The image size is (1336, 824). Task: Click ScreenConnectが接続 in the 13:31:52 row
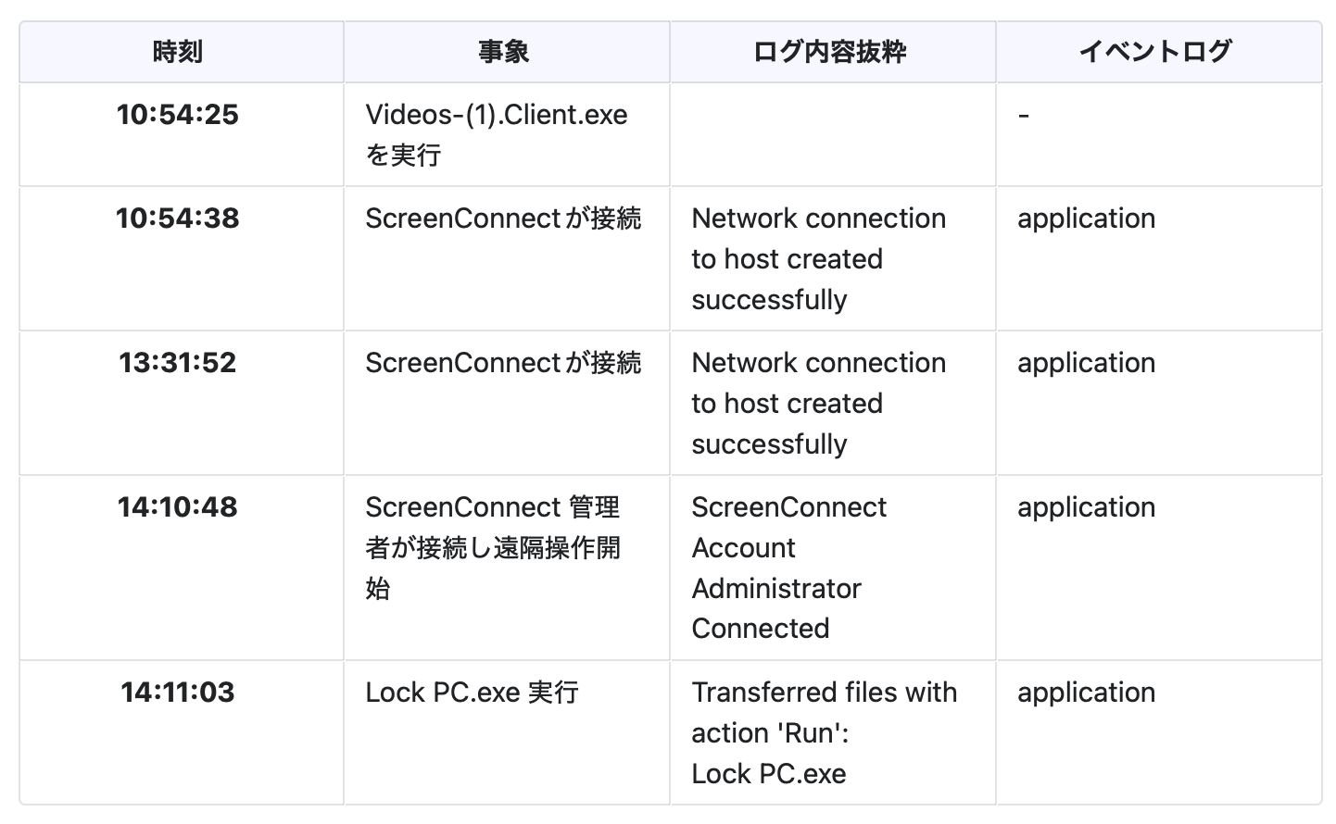503,363
